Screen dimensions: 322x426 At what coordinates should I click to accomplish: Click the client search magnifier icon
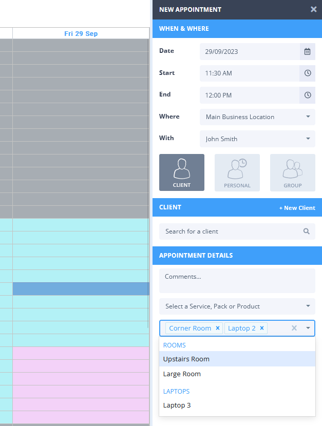click(307, 231)
